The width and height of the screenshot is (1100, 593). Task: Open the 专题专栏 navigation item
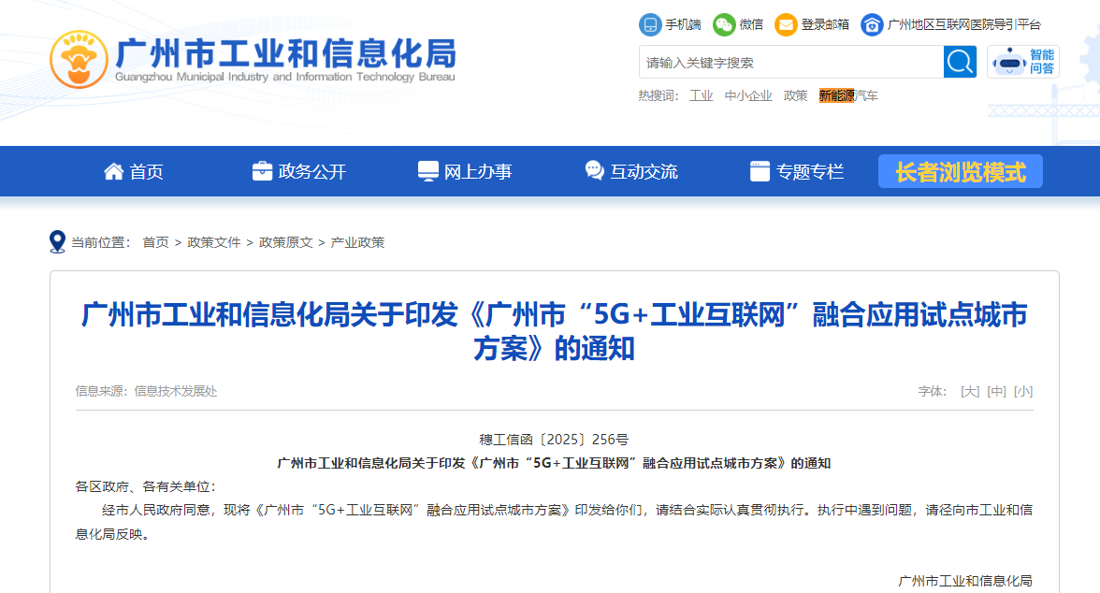click(797, 172)
